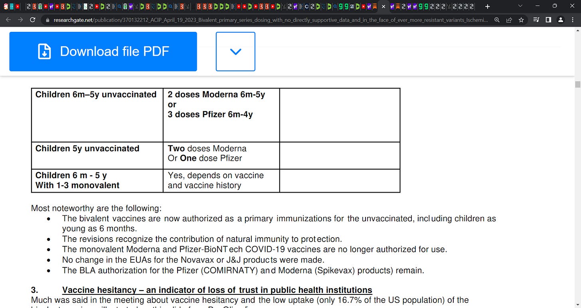The height and width of the screenshot is (308, 581).
Task: Expand the tab search chevron
Action: click(x=520, y=6)
